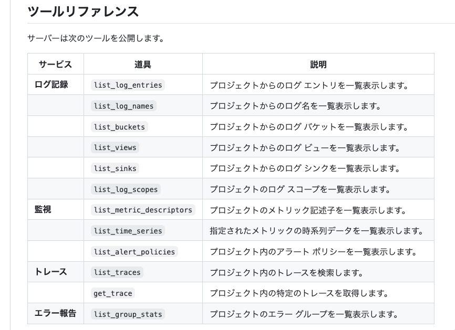Select the list_views tool name
Viewport: 455px width, 330px height.
[x=115, y=147]
